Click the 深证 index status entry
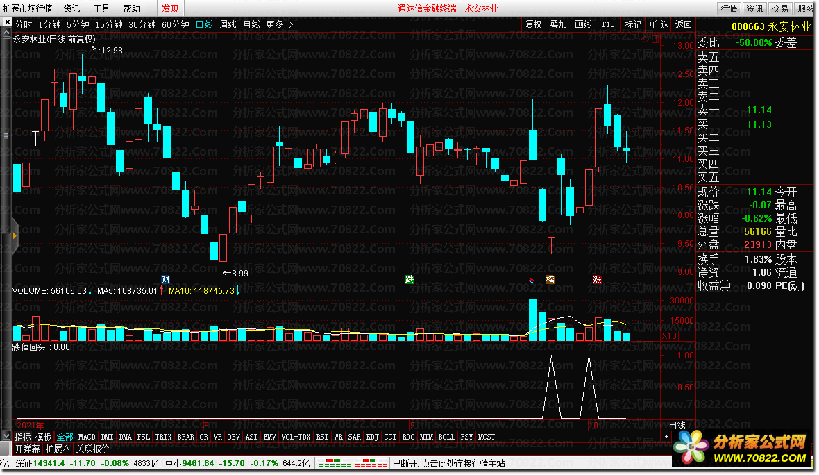This screenshot has height=475, width=819. pos(87,463)
